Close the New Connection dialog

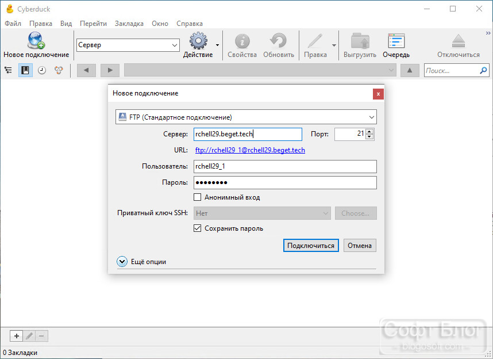point(378,94)
